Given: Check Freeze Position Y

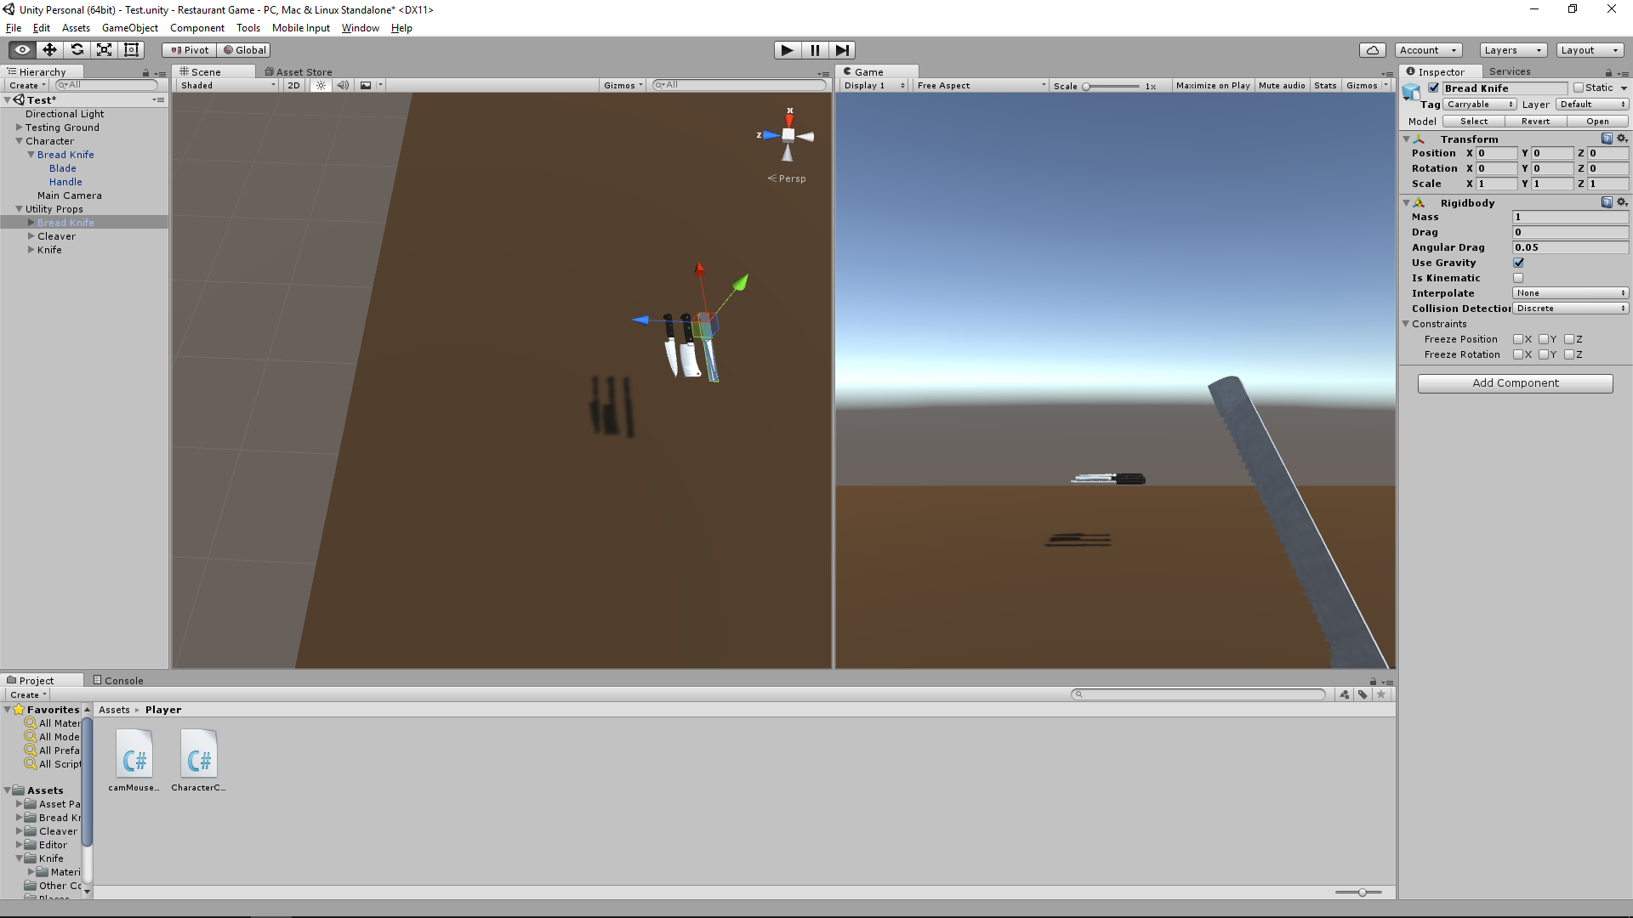Looking at the screenshot, I should click(1544, 339).
